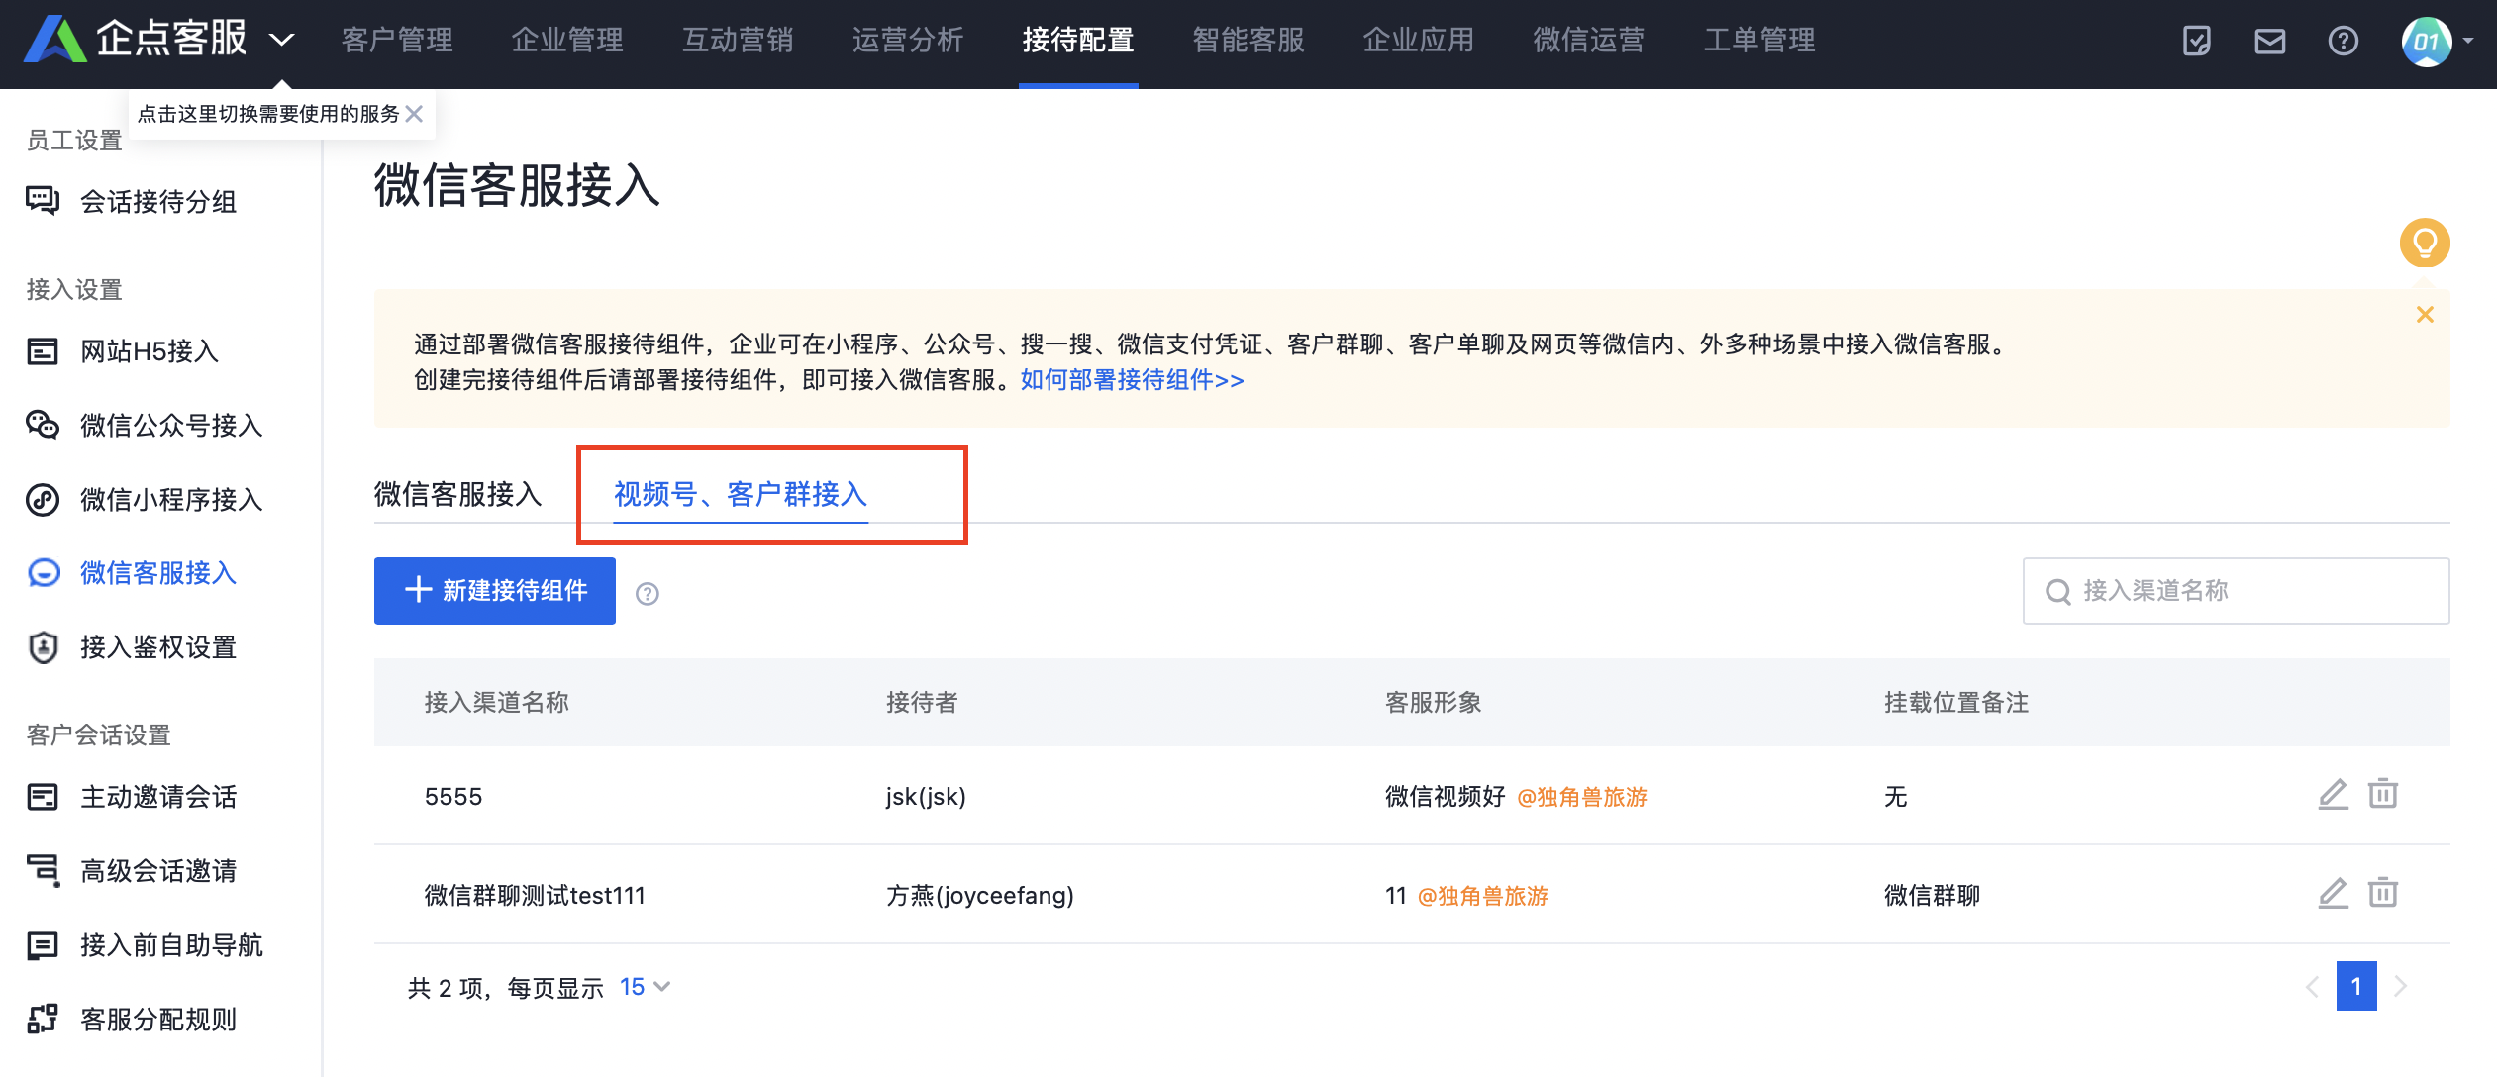
Task: Close the 点击这里切换需要使用的服务 tooltip
Action: pyautogui.click(x=415, y=114)
